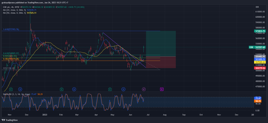The height and width of the screenshot is (123, 268).
Task: Click the yellow 517325.11 MA50 axis label
Action: [260, 62]
